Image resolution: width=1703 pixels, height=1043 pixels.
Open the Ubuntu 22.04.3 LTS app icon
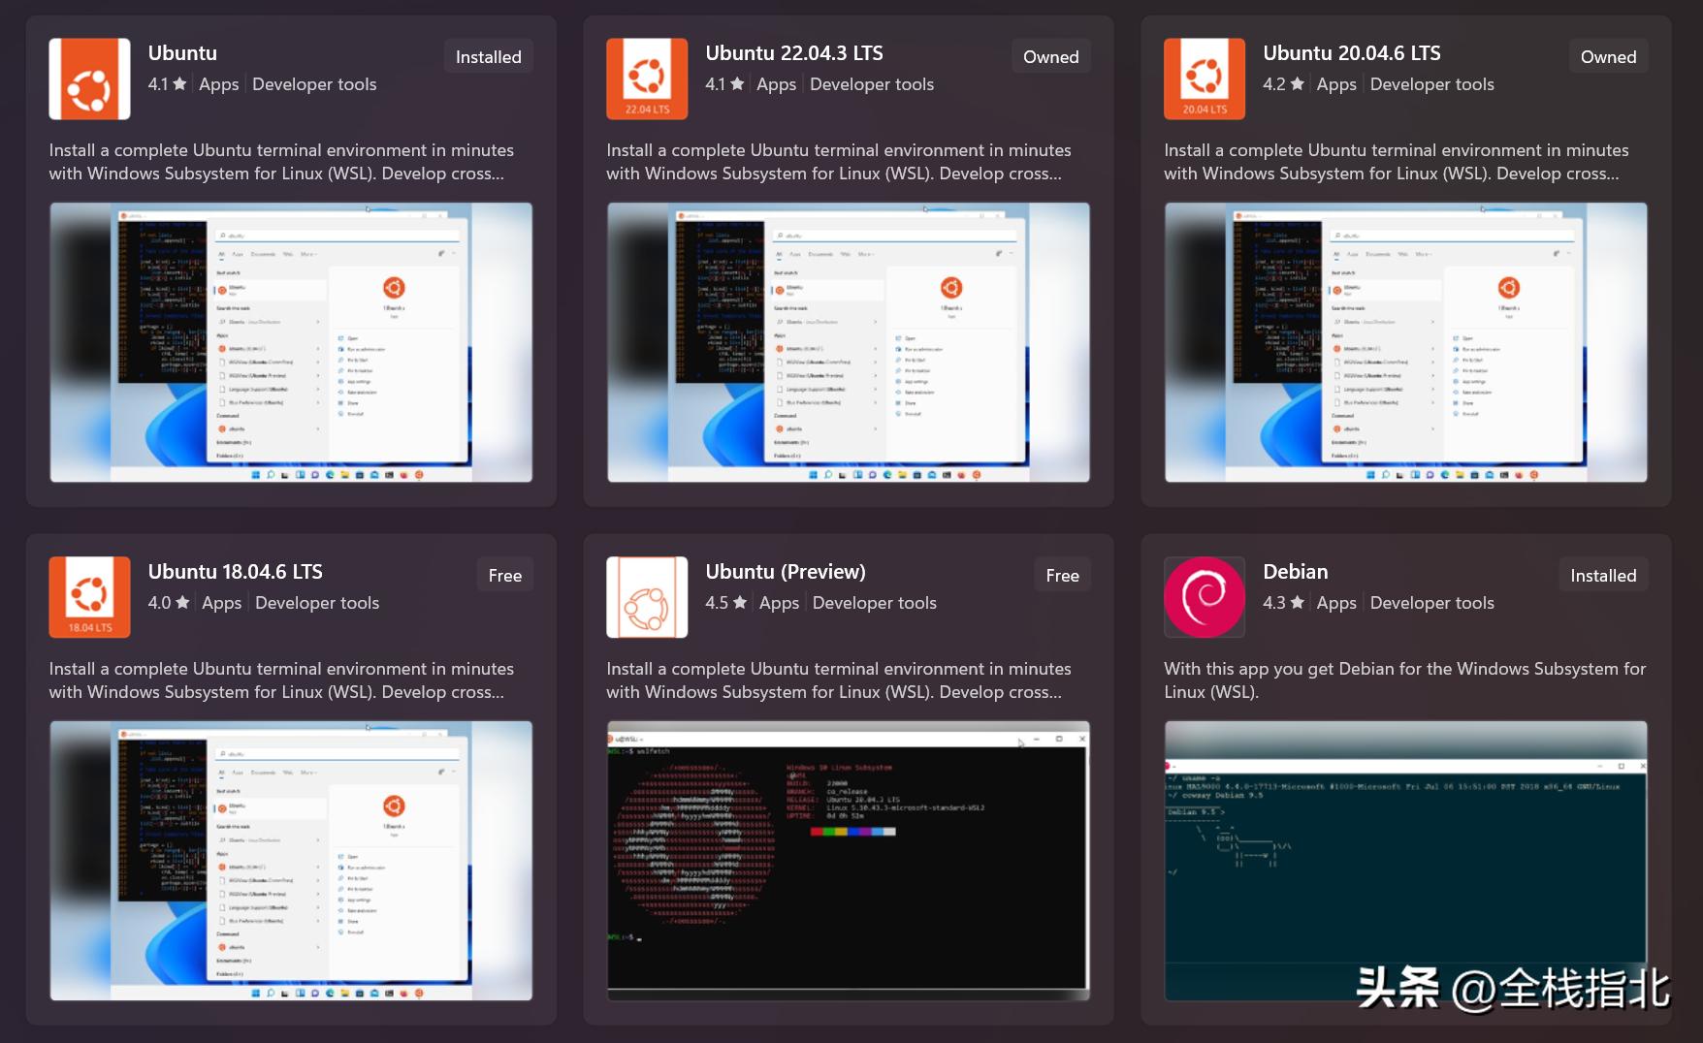[x=647, y=79]
